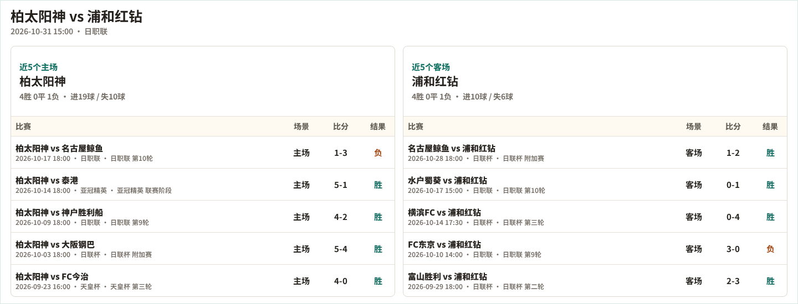Click 主场 in the 泰港 row
This screenshot has height=304, width=798.
[301, 185]
